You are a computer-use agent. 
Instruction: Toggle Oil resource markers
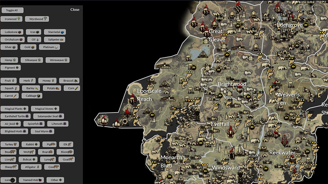pos(34,40)
